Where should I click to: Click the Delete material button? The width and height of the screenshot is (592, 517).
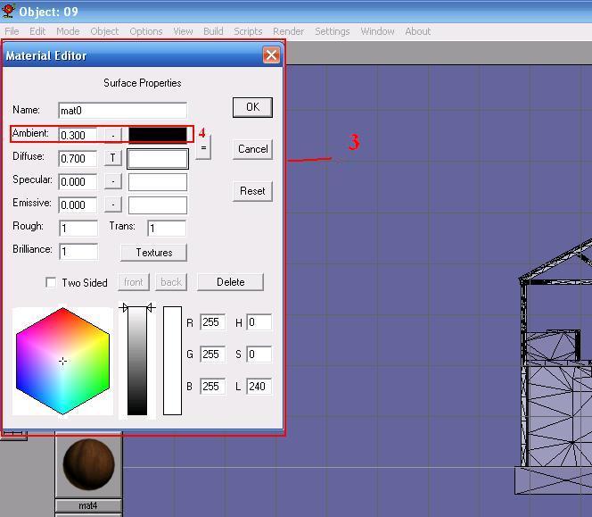(230, 282)
